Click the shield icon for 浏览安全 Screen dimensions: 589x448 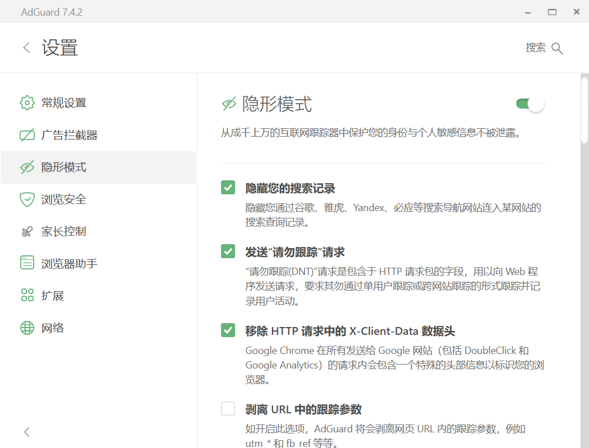[27, 199]
